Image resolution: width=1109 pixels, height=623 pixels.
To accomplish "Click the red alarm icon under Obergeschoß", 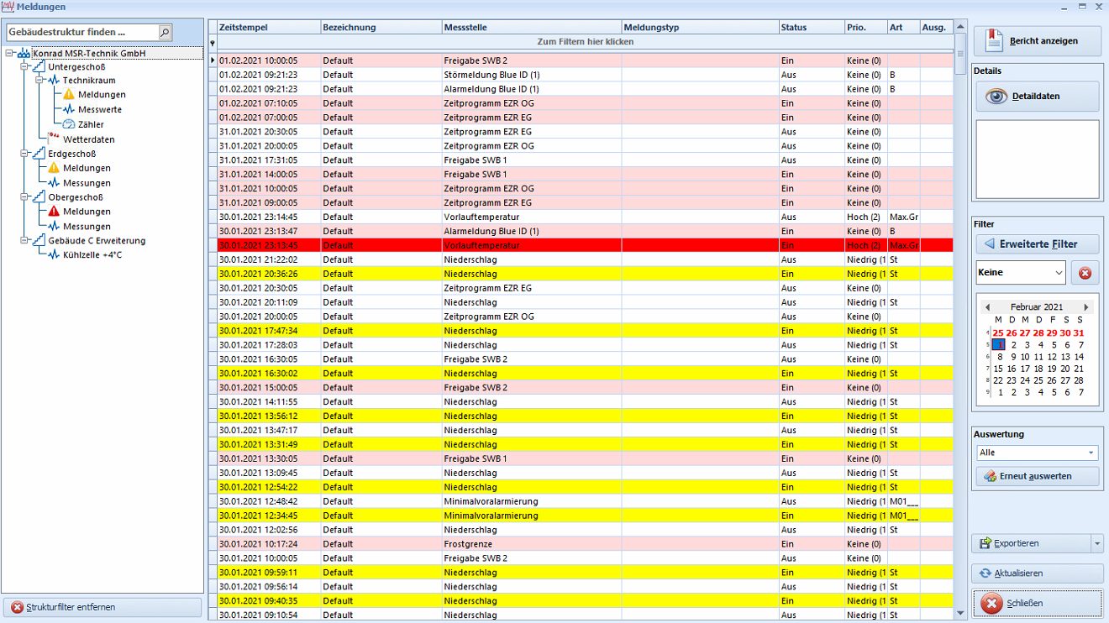I will point(54,212).
